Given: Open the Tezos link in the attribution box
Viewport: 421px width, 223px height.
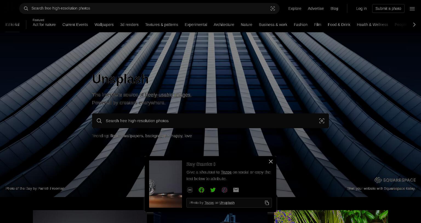Looking at the screenshot, I should 209,203.
